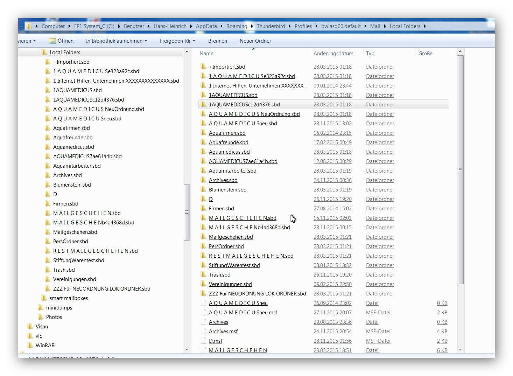Expand the breadcrumb arrow after Thunderbird
Image resolution: width=513 pixels, height=376 pixels.
pos(290,26)
